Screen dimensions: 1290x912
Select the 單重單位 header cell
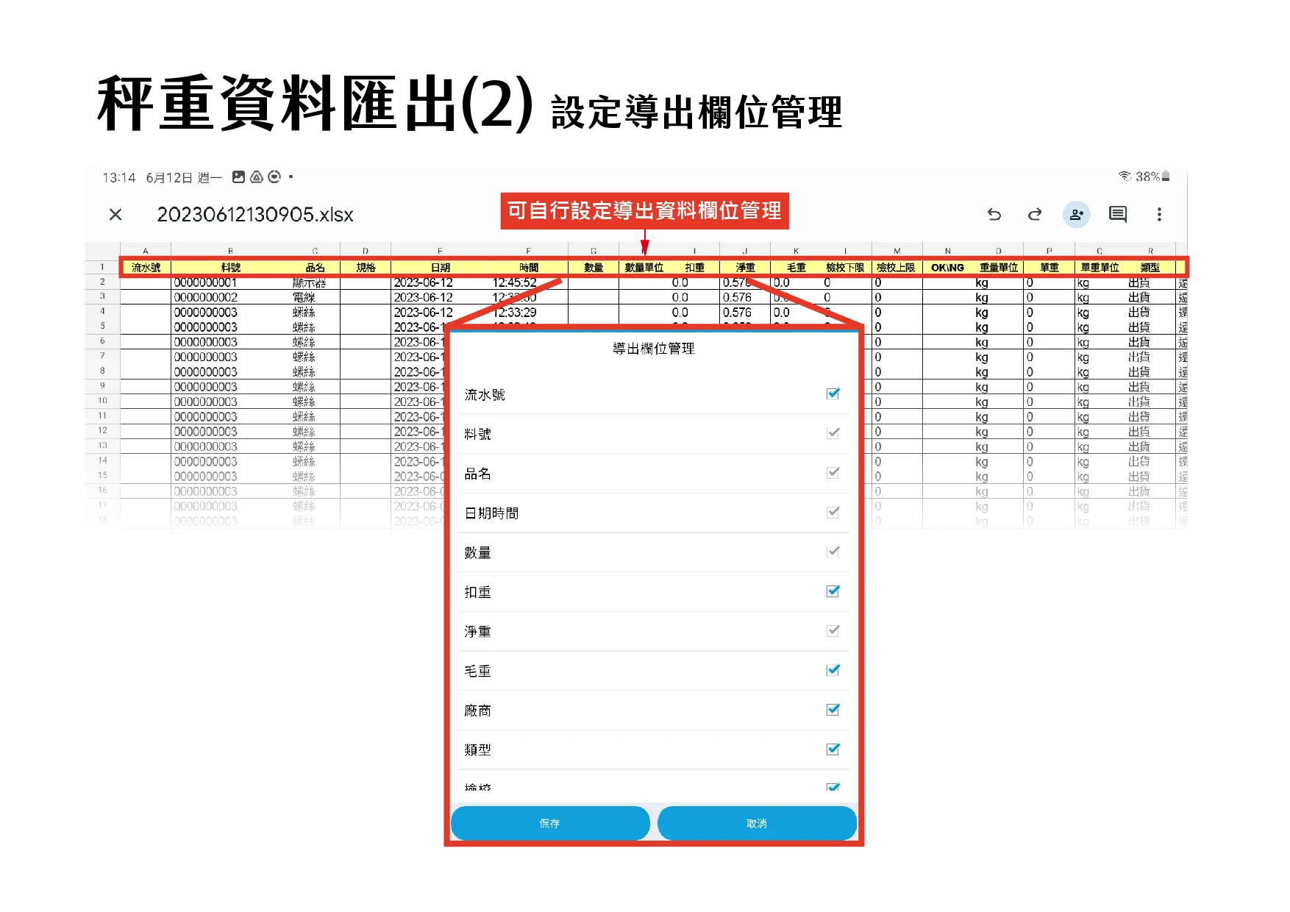[1100, 268]
